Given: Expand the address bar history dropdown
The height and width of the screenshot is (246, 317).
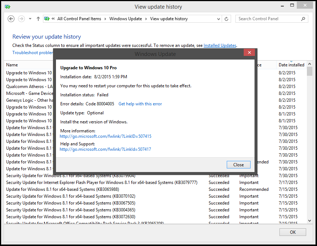Looking at the screenshot, I should pyautogui.click(x=218, y=19).
